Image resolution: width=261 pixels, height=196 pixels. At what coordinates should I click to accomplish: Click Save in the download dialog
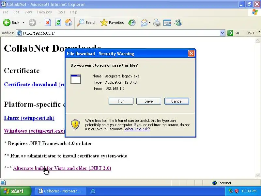(149, 101)
